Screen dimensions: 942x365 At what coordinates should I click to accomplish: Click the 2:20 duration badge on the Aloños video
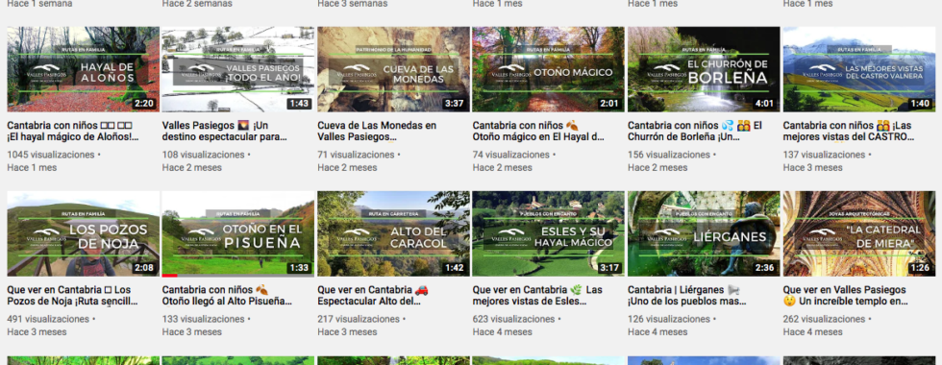click(144, 104)
